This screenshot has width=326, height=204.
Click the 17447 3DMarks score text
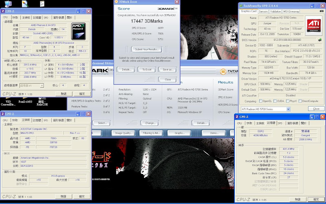coord(147,21)
